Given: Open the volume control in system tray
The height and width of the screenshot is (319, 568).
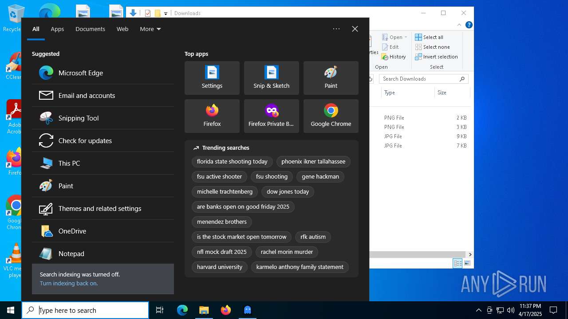Looking at the screenshot, I should click(x=511, y=310).
